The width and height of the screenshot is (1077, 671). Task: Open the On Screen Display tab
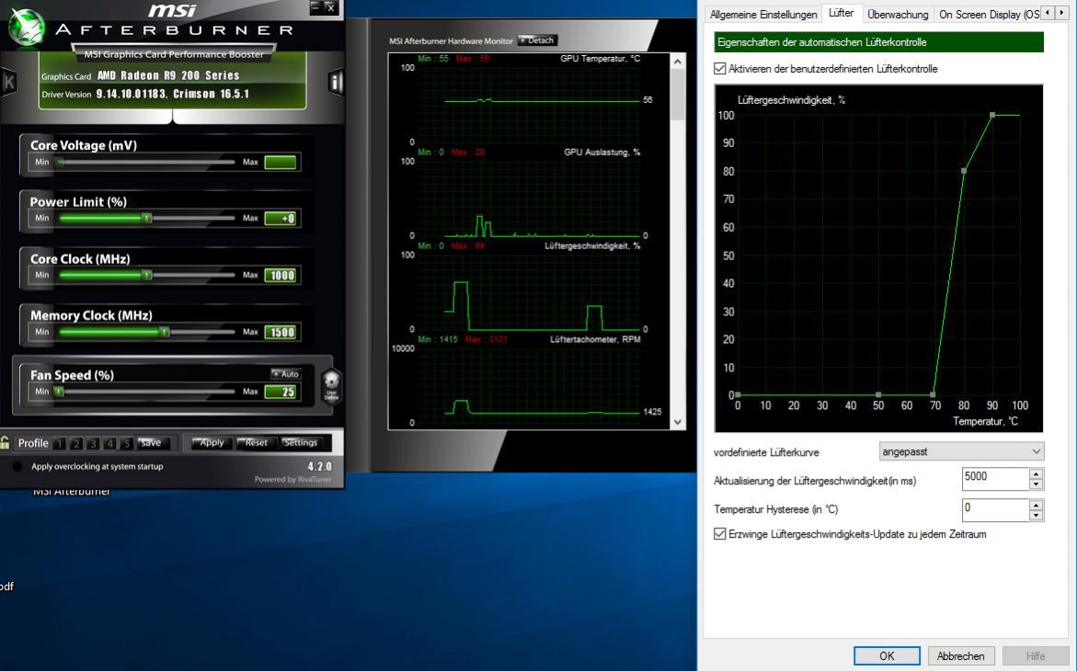pos(988,15)
